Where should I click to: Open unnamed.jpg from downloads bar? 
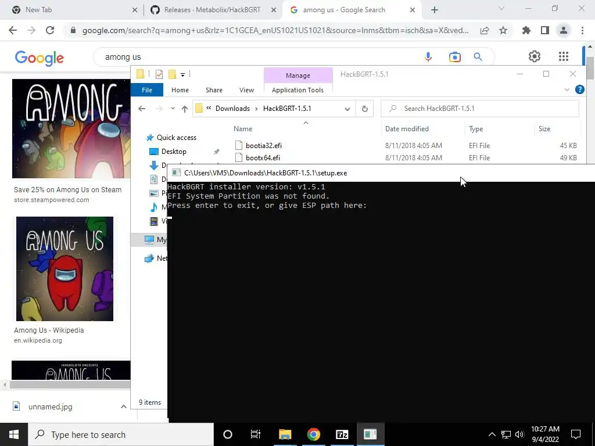coord(51,407)
